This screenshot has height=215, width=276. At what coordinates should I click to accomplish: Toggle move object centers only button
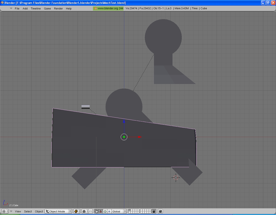(x=91, y=211)
